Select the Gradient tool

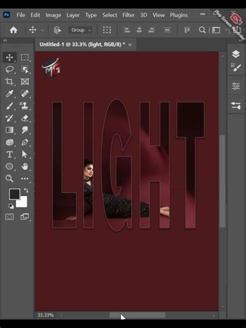coord(9,130)
